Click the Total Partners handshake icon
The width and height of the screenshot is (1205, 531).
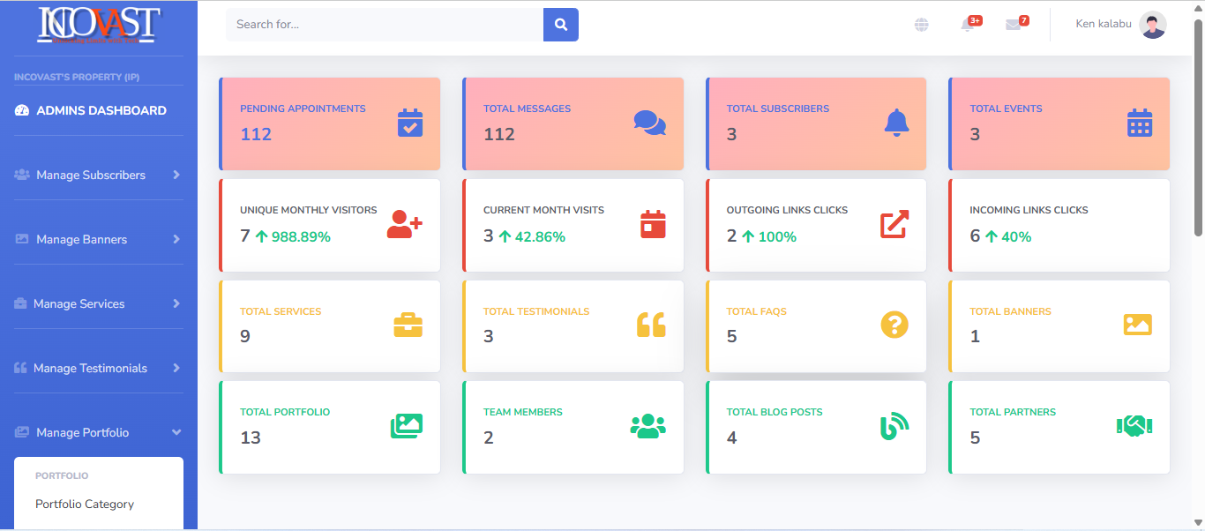coord(1134,426)
